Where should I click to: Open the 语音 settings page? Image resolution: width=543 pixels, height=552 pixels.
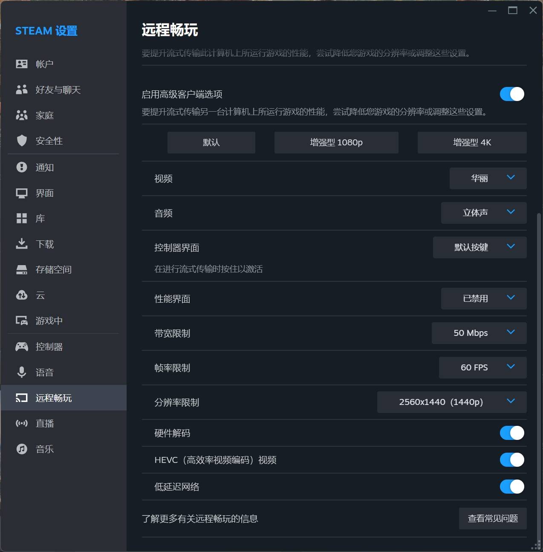[x=64, y=372]
